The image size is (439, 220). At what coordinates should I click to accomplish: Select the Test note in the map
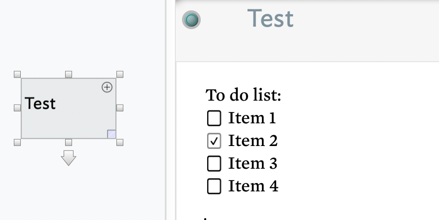coord(69,109)
